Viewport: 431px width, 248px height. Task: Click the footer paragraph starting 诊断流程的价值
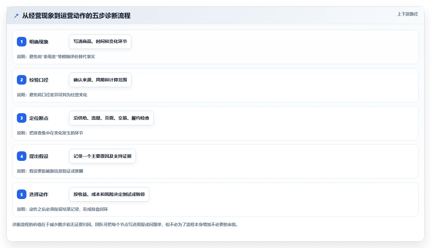[125, 224]
